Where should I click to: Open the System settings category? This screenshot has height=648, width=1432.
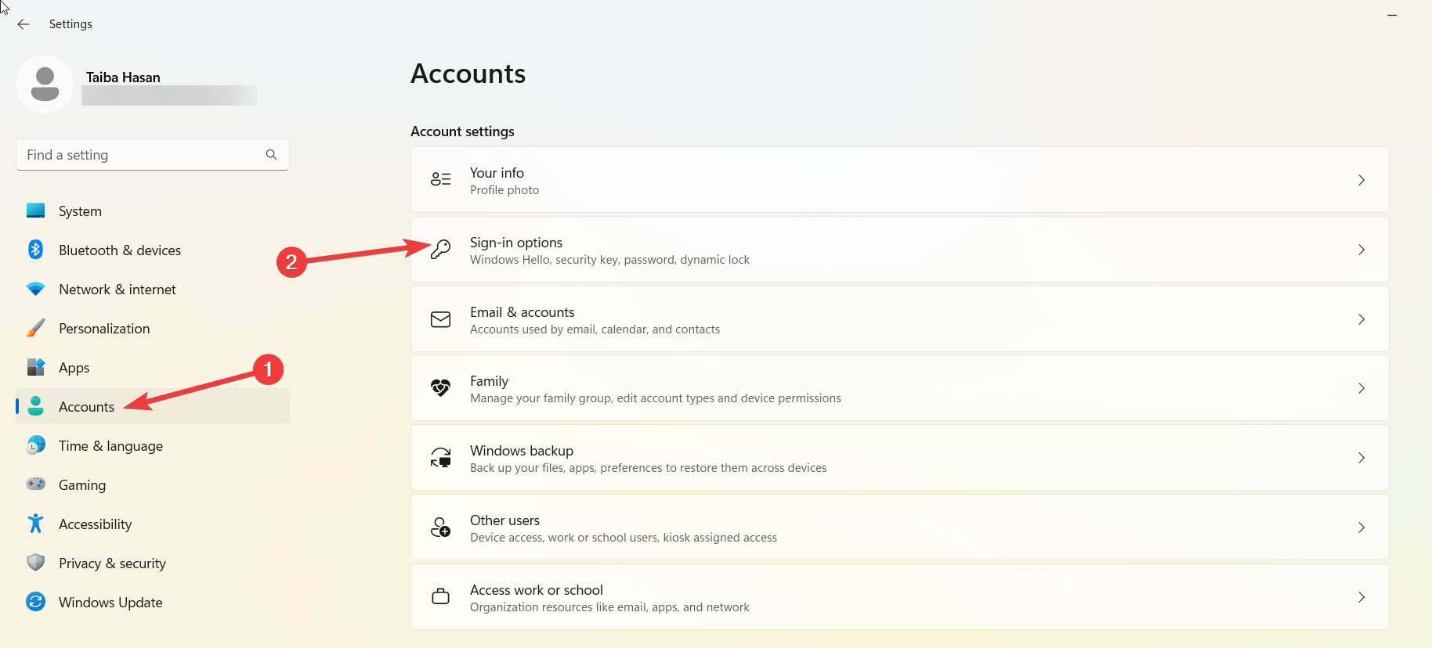tap(80, 211)
